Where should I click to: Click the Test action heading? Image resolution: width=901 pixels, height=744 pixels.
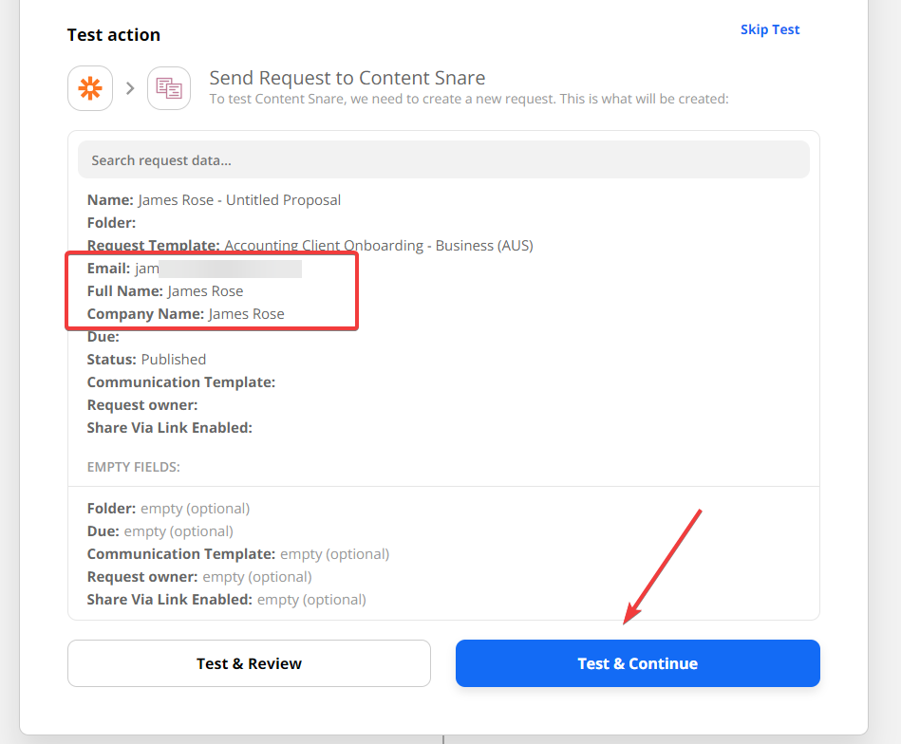114,35
